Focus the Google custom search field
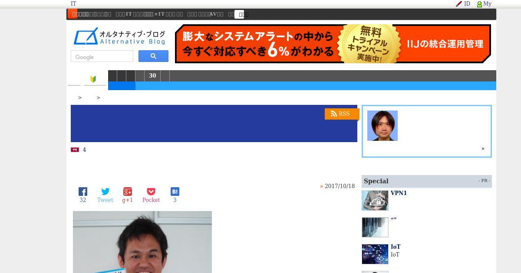This screenshot has width=521, height=273. pyautogui.click(x=102, y=56)
